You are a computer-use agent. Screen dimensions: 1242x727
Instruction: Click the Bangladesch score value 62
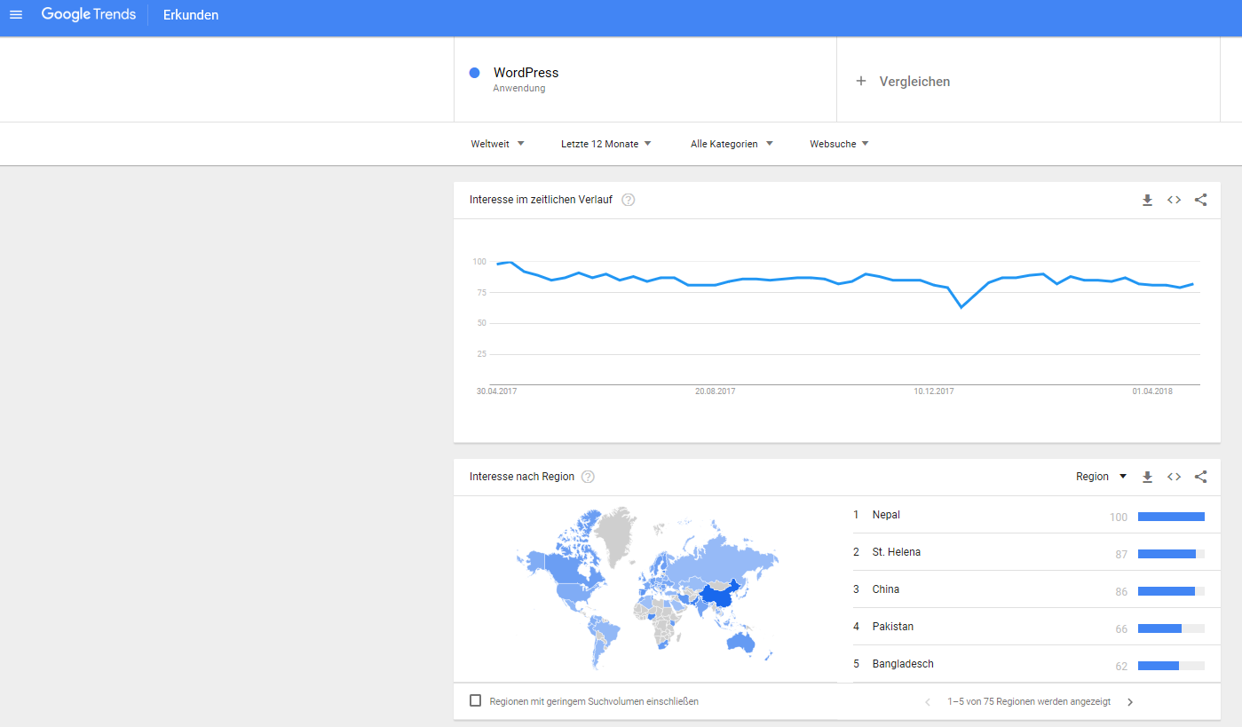coord(1121,667)
